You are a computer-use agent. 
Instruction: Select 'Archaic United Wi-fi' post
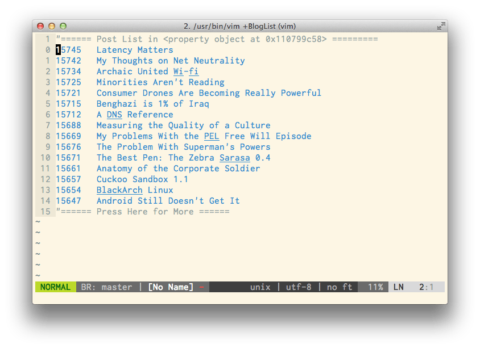[x=147, y=72]
